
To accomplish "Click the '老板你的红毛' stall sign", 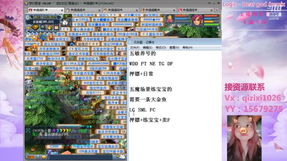I will point(88,59).
